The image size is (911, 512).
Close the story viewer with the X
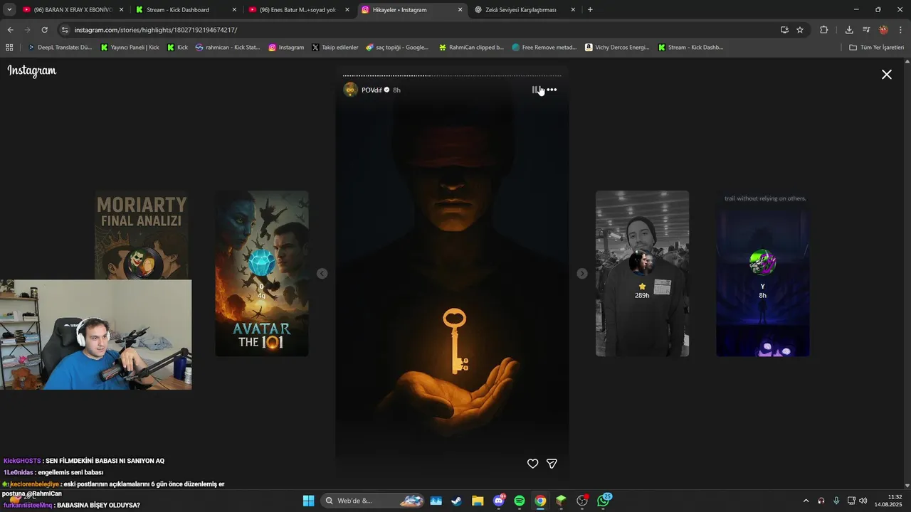887,74
